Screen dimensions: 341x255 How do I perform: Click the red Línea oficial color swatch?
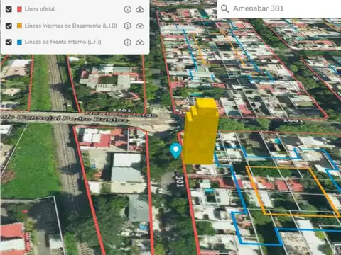19,9
